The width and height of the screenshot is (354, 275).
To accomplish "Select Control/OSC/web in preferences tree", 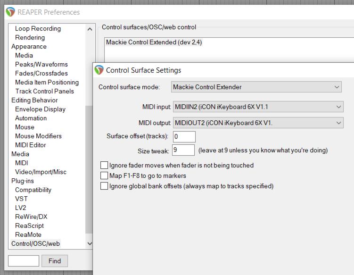I will click(36, 244).
